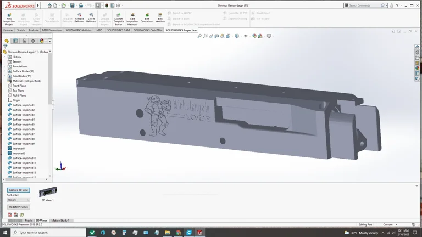The width and height of the screenshot is (422, 237).
Task: Click New Inspection Project icon
Action: point(9,19)
